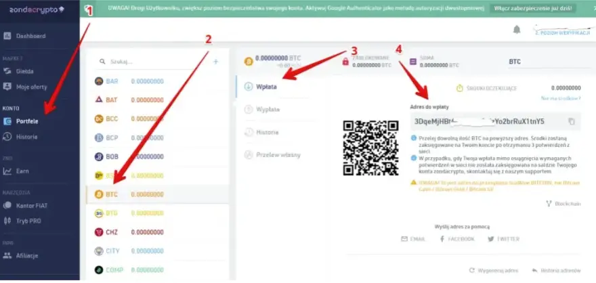
Task: Click the red lock icon for blocked funds
Action: pyautogui.click(x=345, y=62)
